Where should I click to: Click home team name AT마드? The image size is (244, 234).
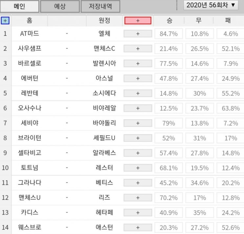point(30,34)
